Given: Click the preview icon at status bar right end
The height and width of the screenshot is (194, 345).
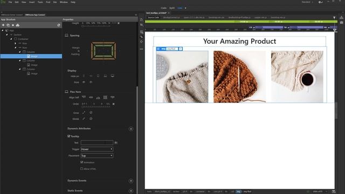Looking at the screenshot, I should [x=334, y=192].
